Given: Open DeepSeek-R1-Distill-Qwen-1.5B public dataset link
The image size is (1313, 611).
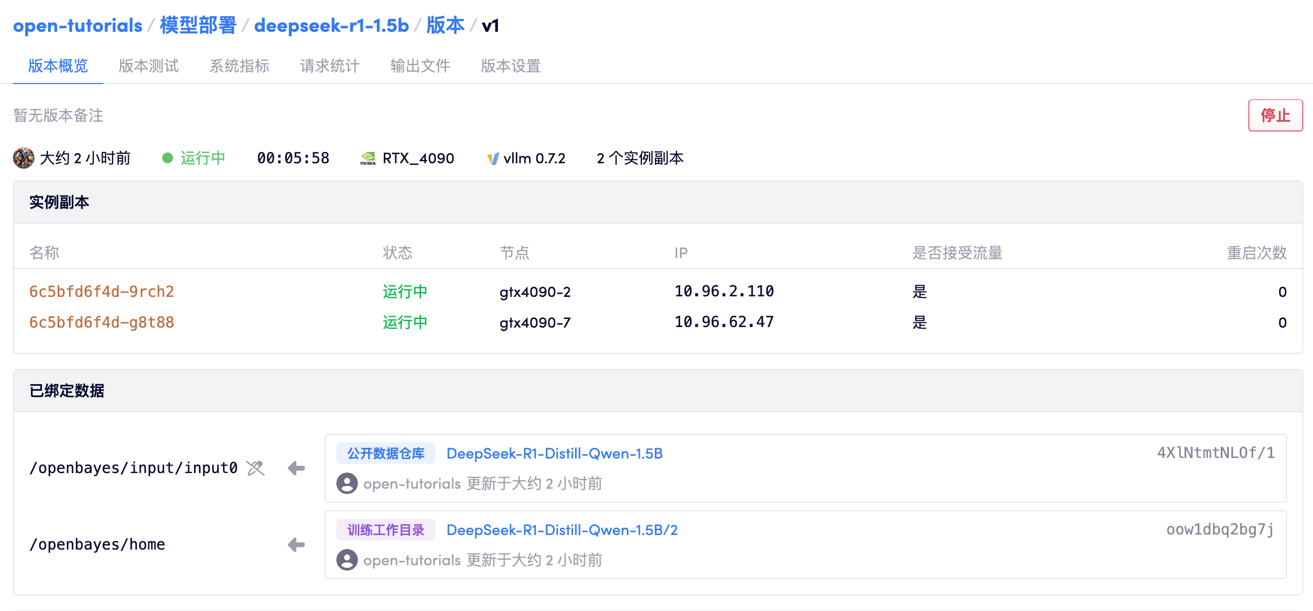Looking at the screenshot, I should coord(555,454).
